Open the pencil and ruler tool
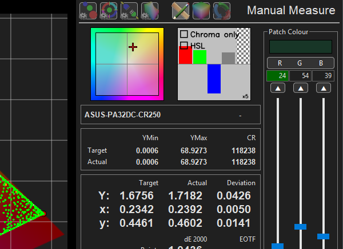The height and width of the screenshot is (249, 343). [181, 11]
